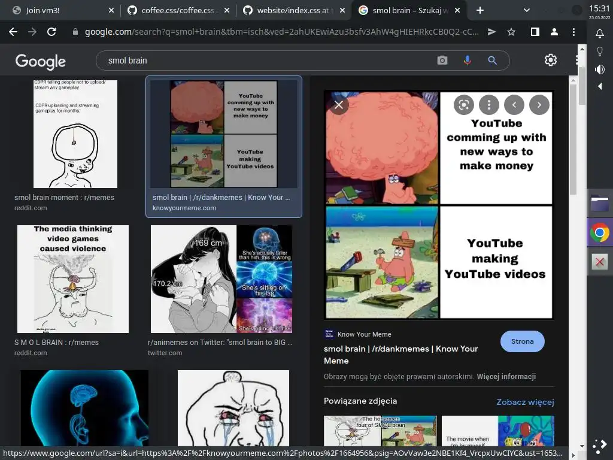613x460 pixels.
Task: Click the page vertical scrollbar thumb
Action: click(582, 85)
